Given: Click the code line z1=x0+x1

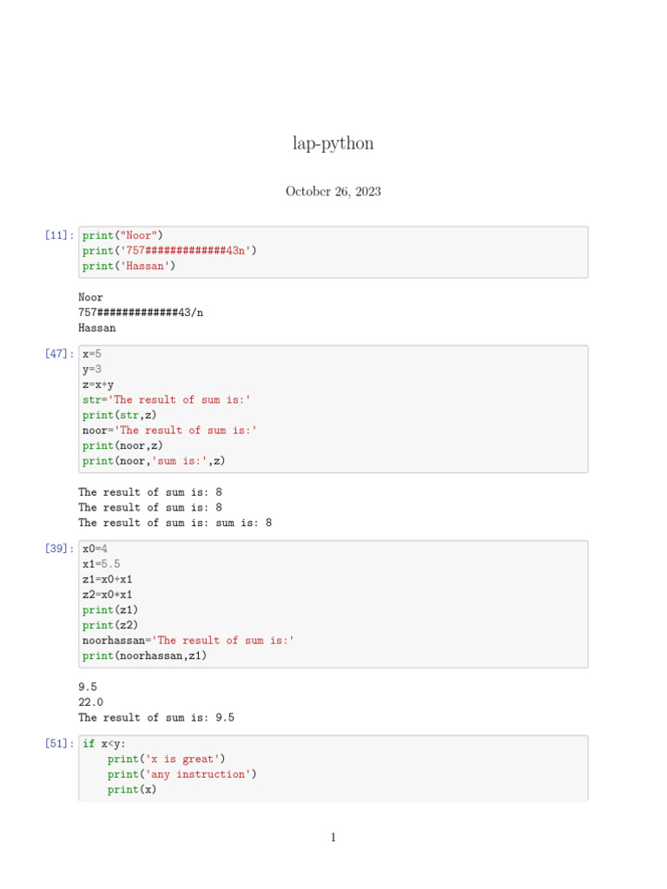Looking at the screenshot, I should (x=107, y=579).
